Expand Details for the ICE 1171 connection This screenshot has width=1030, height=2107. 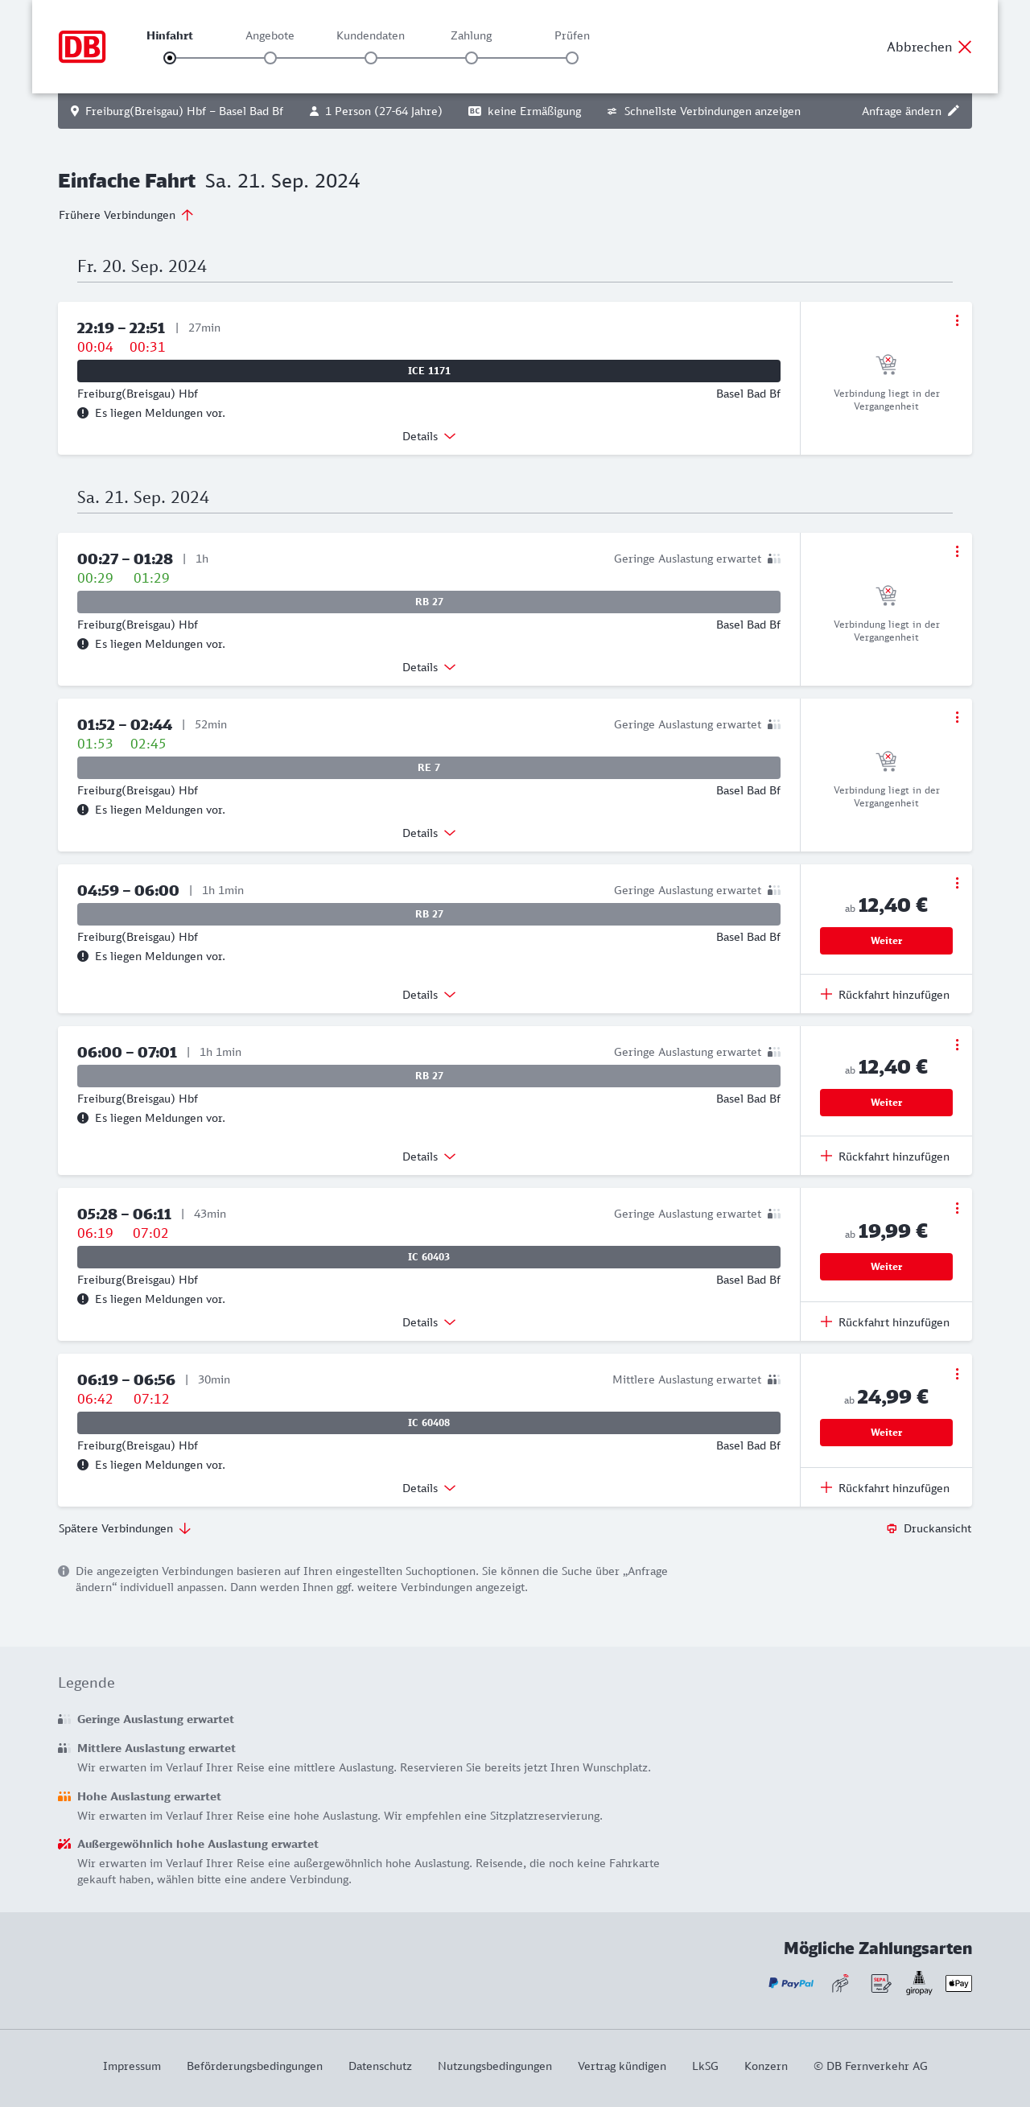pyautogui.click(x=428, y=437)
